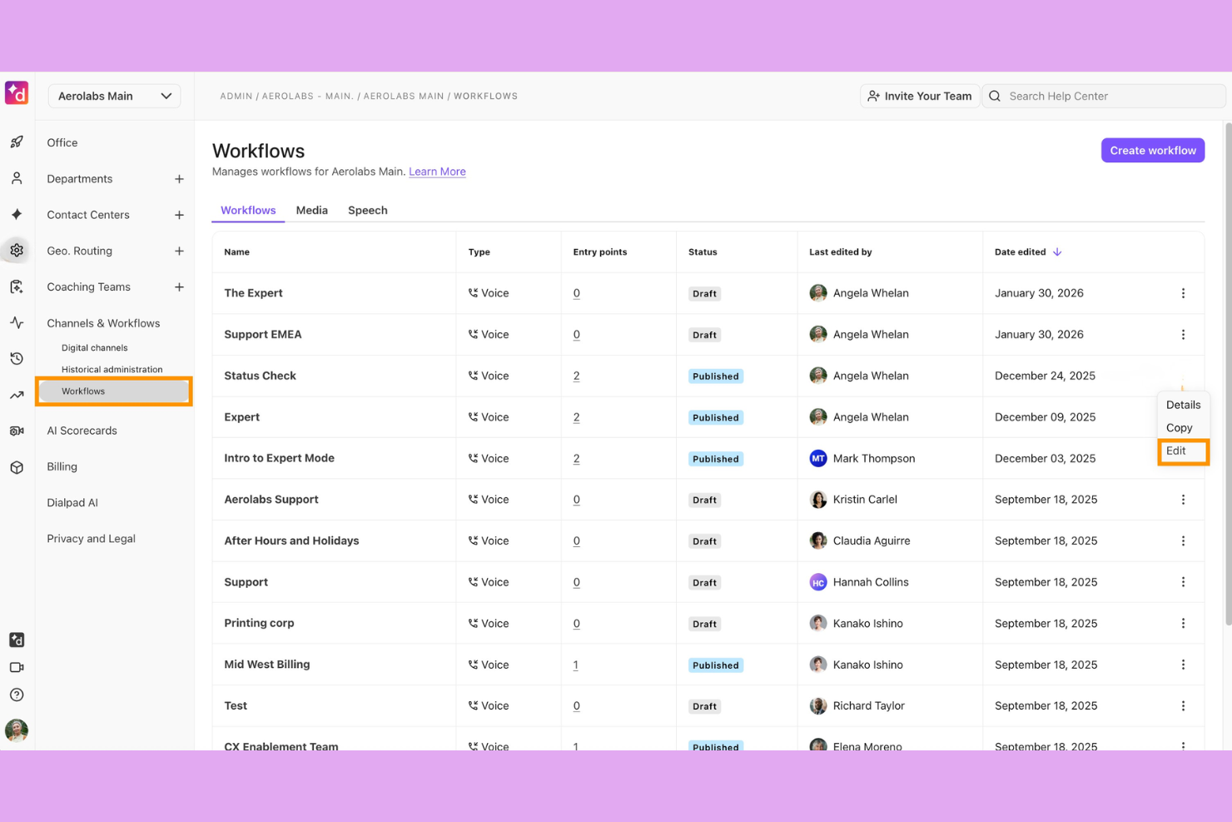
Task: Open the Aerolabs Main office dropdown
Action: pos(114,96)
